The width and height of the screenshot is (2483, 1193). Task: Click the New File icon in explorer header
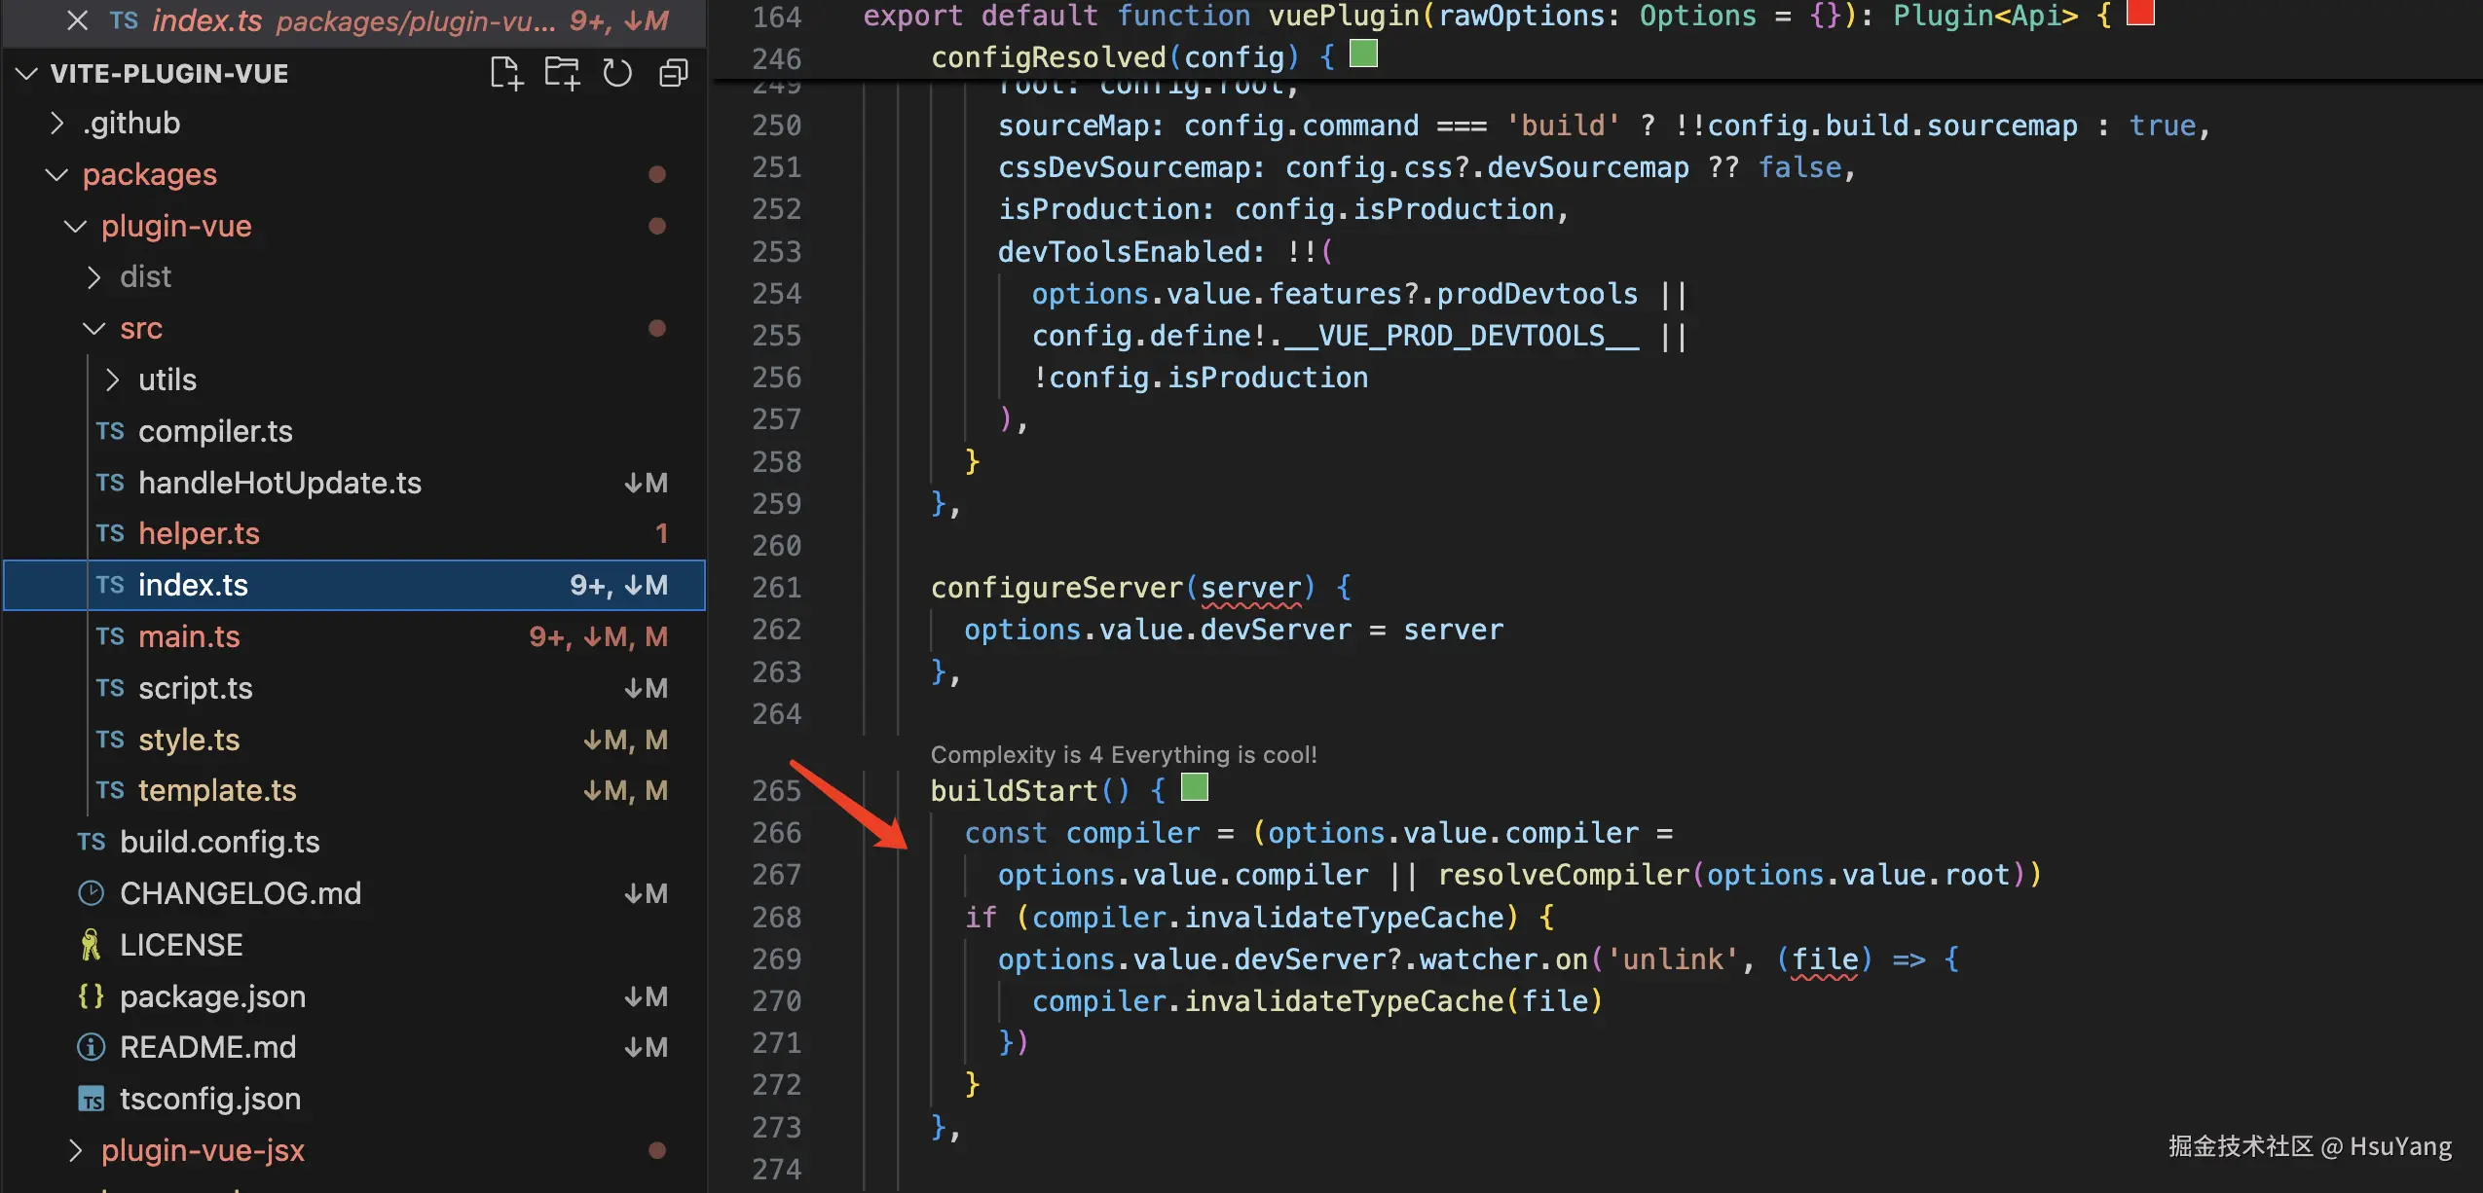pos(505,73)
